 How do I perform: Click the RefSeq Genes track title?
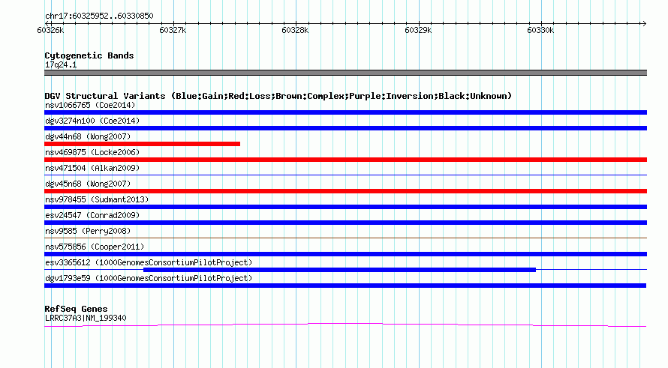point(76,309)
